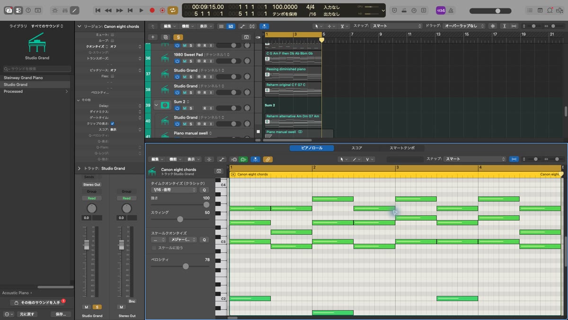568x320 pixels.
Task: Click the 元に戻す button
Action: pos(27,314)
